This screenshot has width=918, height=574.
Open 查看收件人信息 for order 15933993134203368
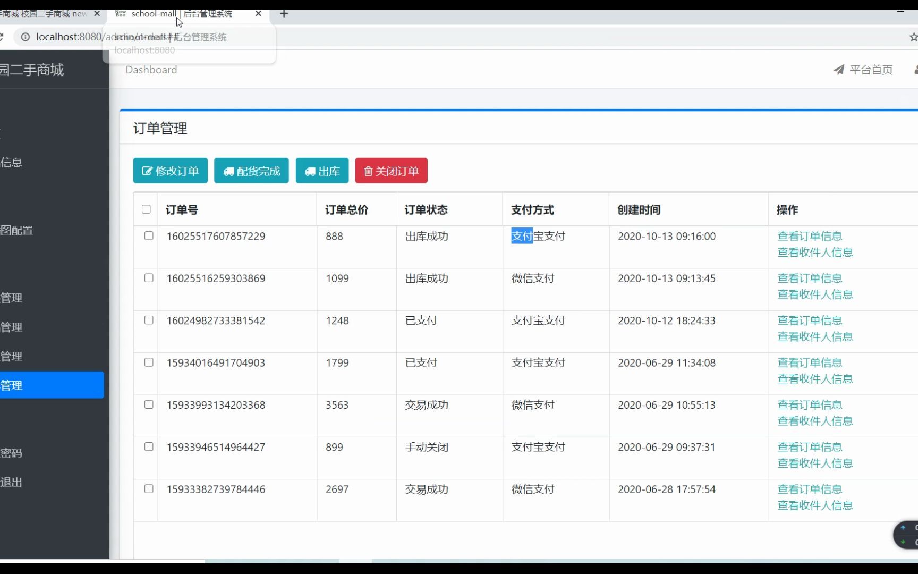pos(815,421)
